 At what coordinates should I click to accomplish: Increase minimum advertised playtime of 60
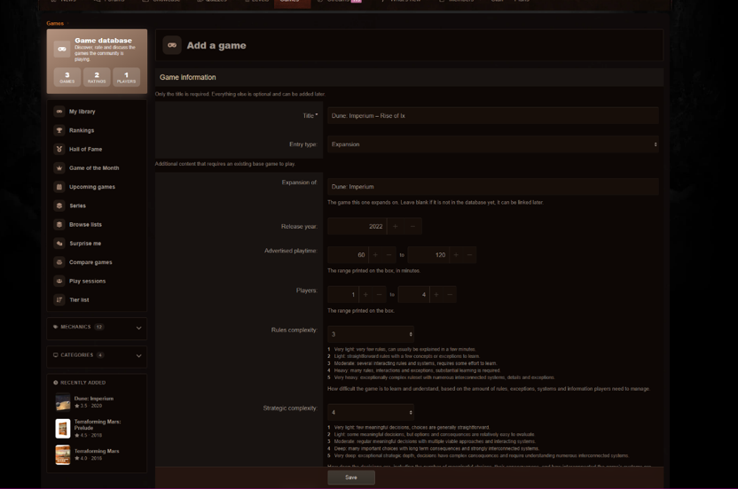(x=375, y=255)
